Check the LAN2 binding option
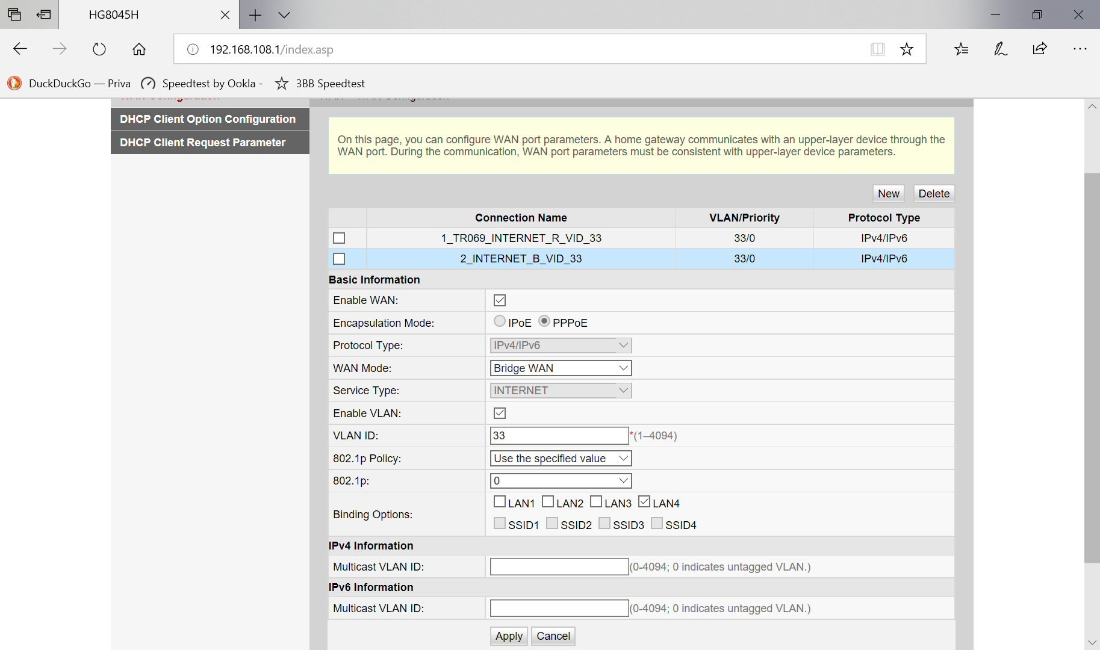Image resolution: width=1100 pixels, height=650 pixels. (548, 502)
